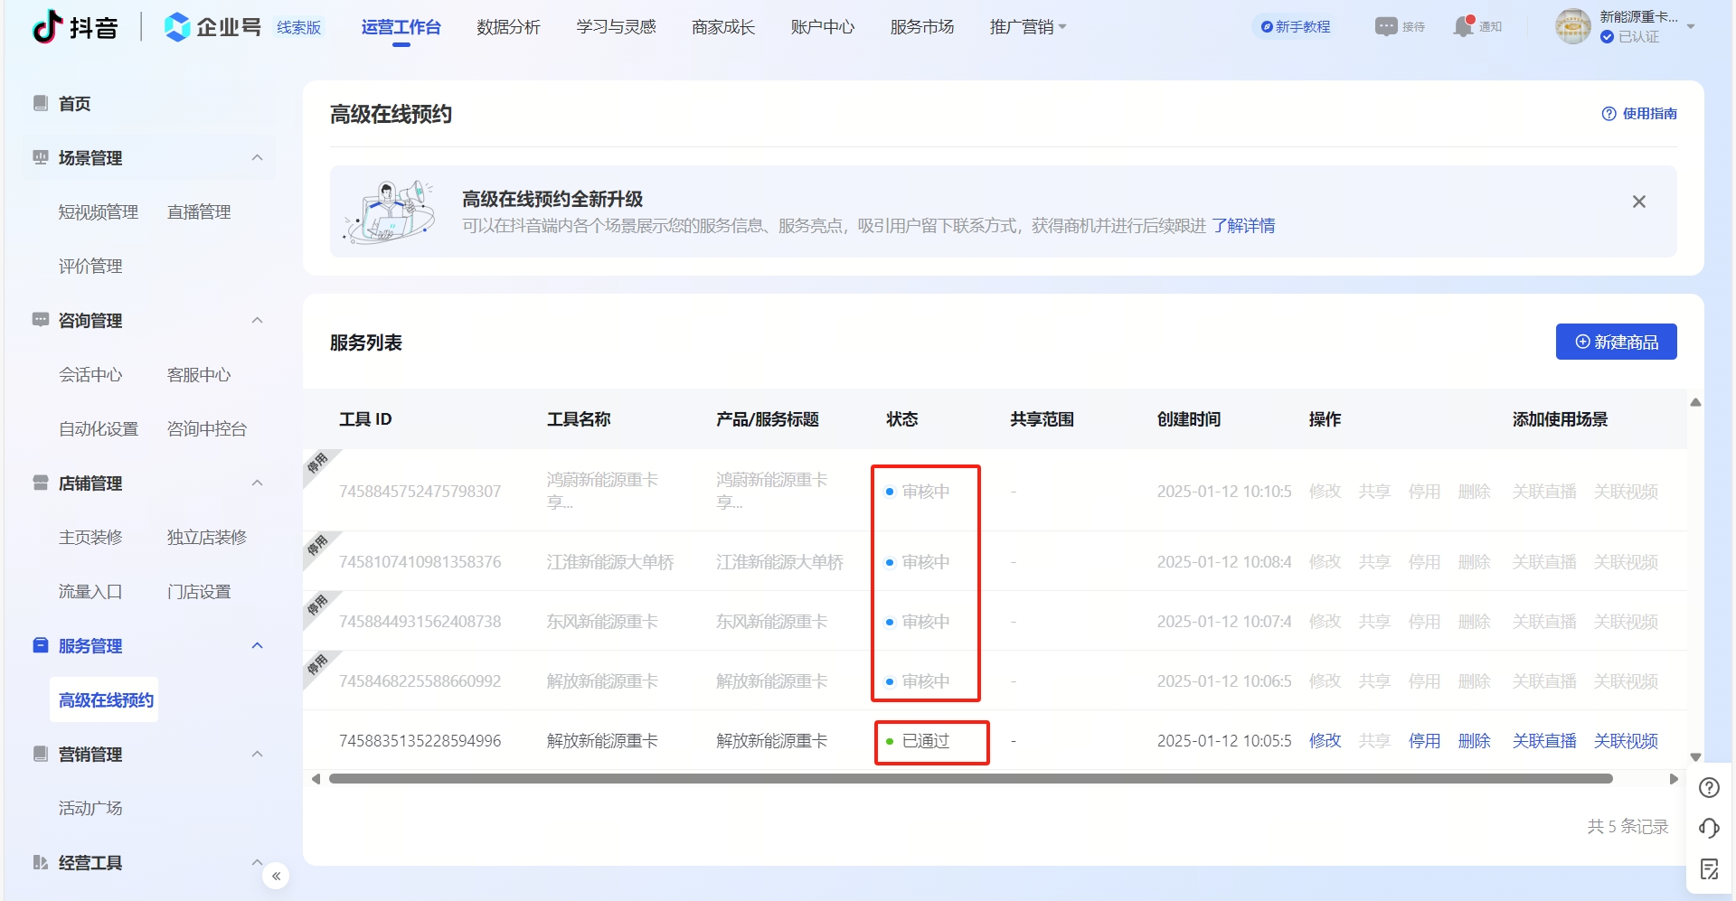
Task: Open the 了解详情 link
Action: click(1243, 226)
